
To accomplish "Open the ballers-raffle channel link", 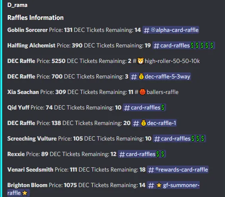I will [157, 92].
